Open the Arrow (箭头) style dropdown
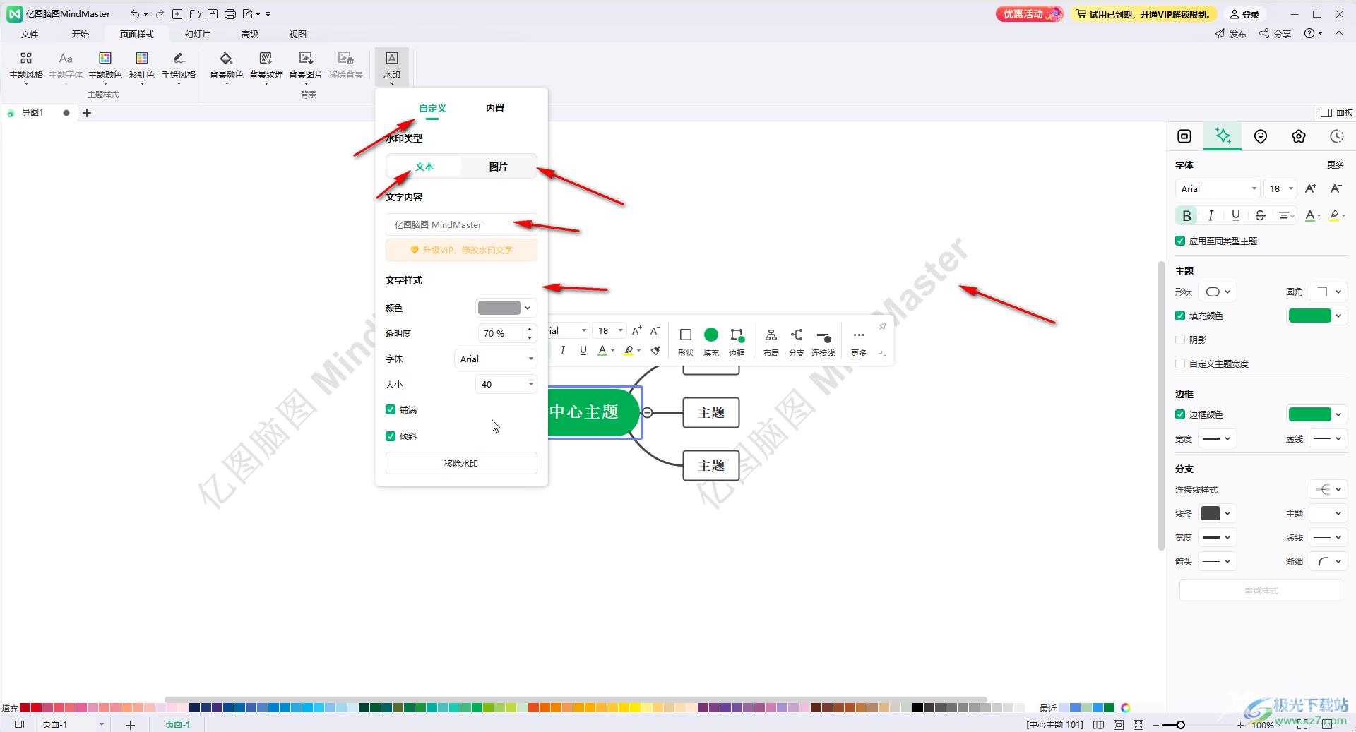Viewport: 1356px width, 732px height. pos(1218,561)
